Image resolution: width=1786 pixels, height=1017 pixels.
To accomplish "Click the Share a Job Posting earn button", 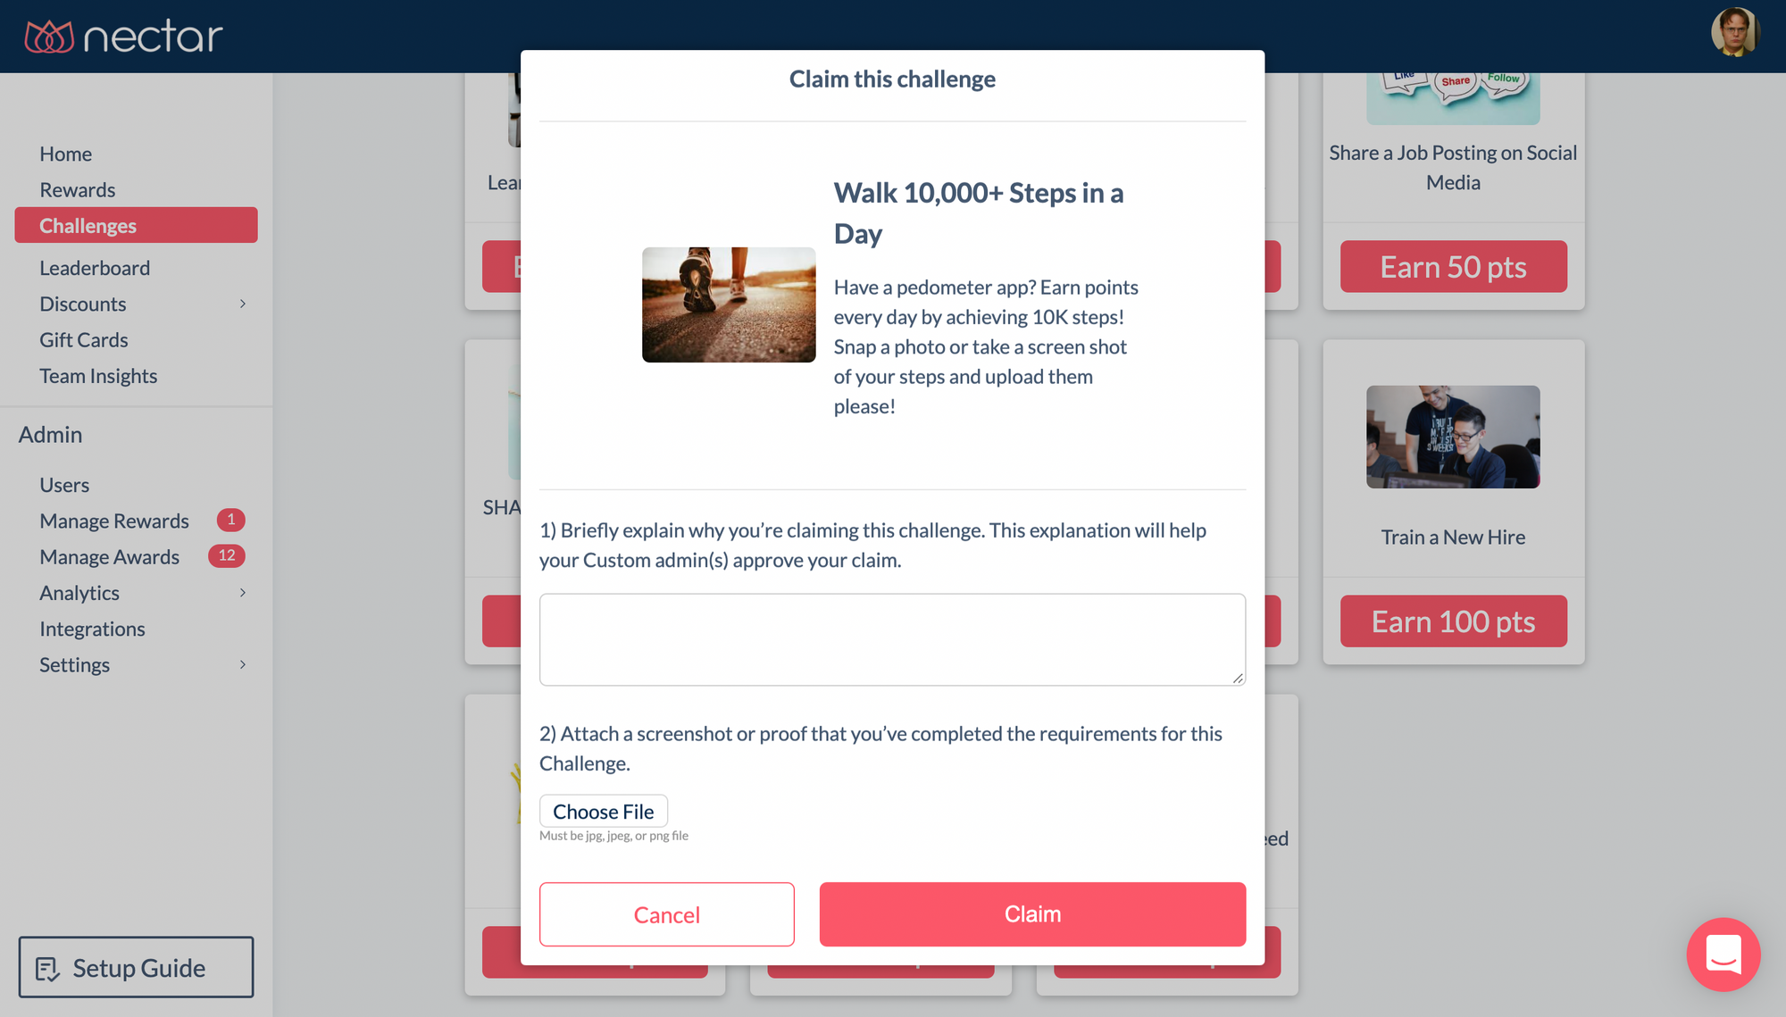I will 1454,266.
